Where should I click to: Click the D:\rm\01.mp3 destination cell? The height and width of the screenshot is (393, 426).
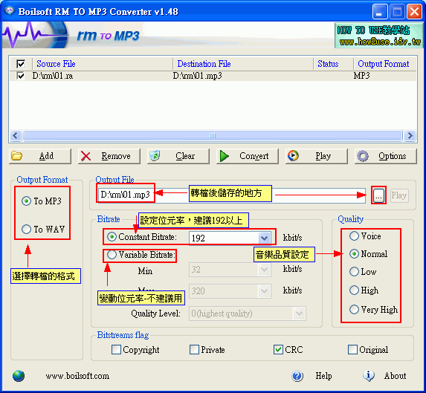tap(198, 76)
